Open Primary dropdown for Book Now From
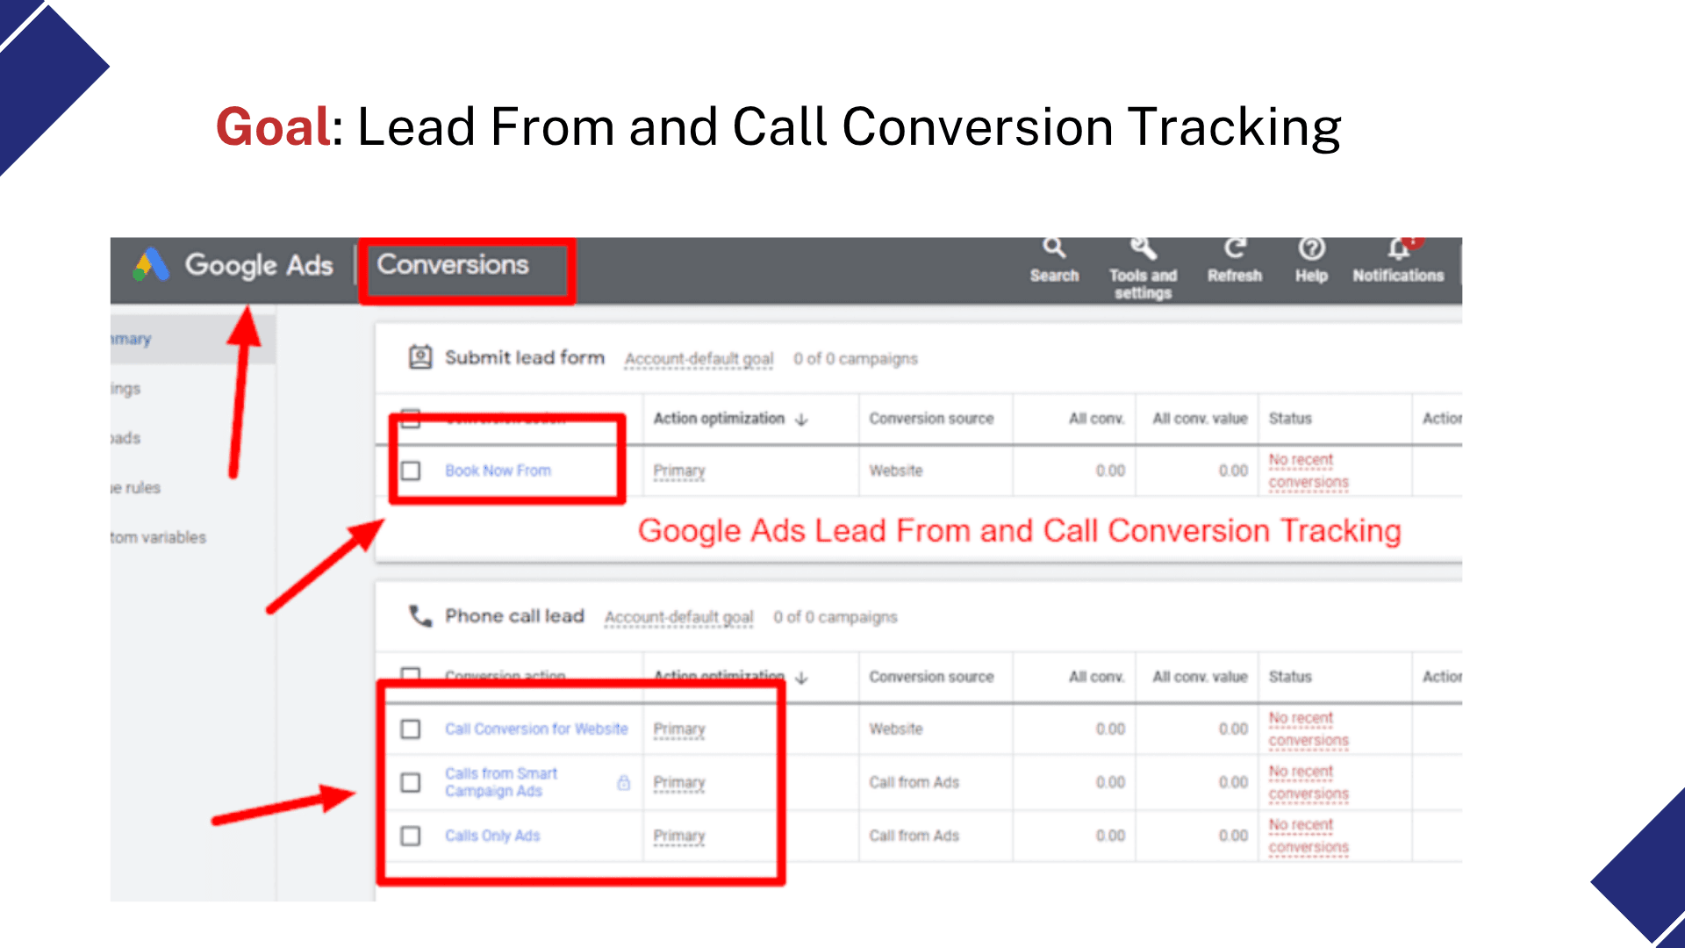Viewport: 1685px width, 948px height. (x=678, y=471)
